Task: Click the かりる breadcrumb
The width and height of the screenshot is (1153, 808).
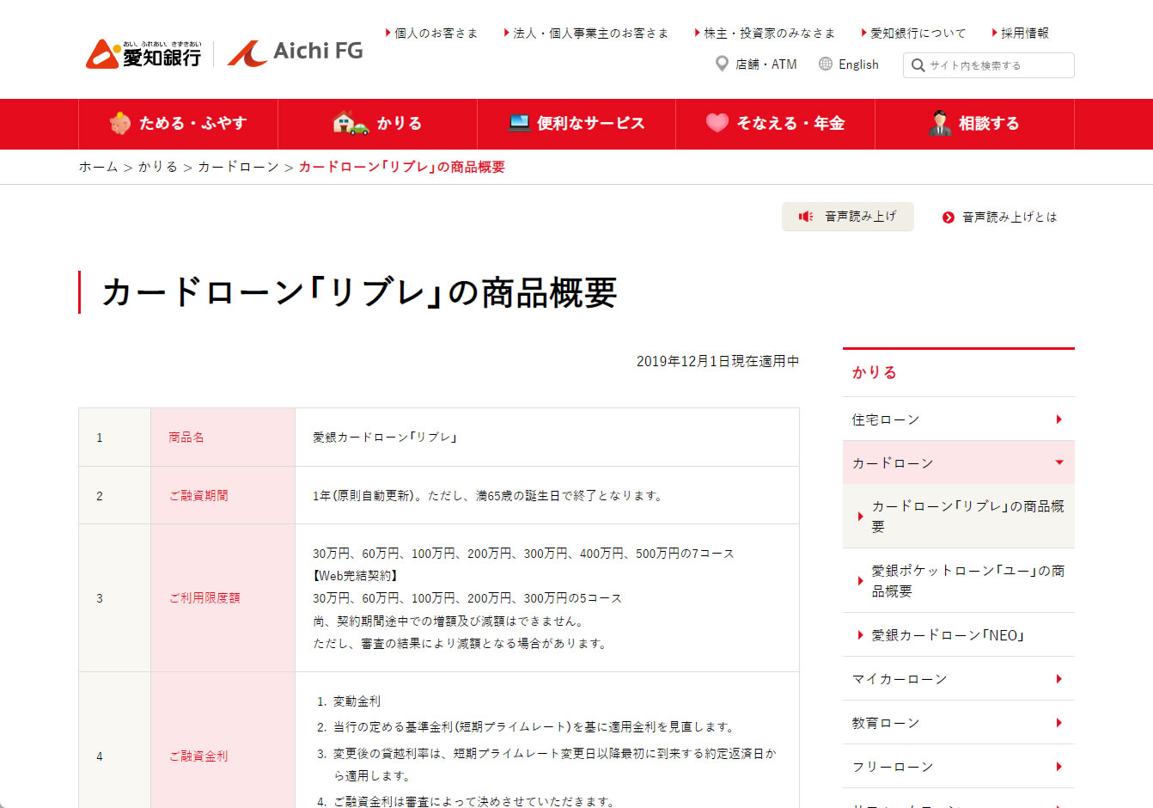Action: click(x=158, y=167)
